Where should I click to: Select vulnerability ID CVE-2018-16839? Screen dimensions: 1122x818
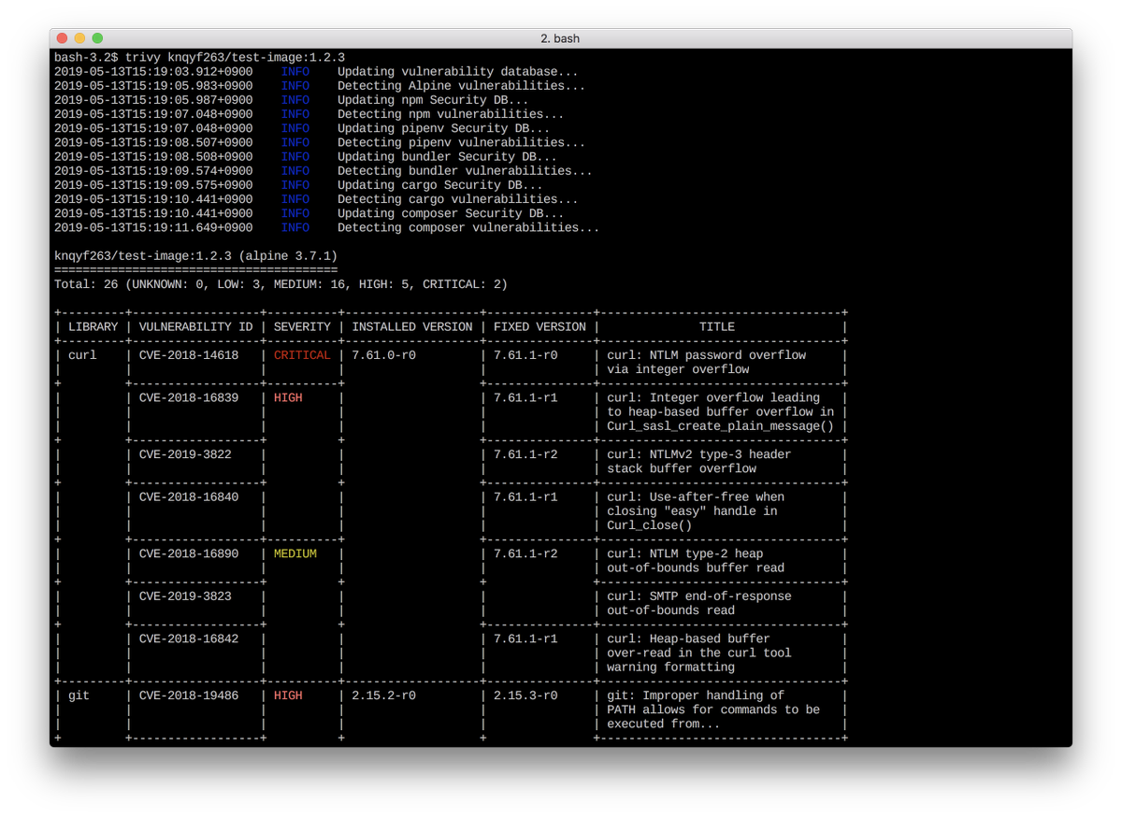189,398
